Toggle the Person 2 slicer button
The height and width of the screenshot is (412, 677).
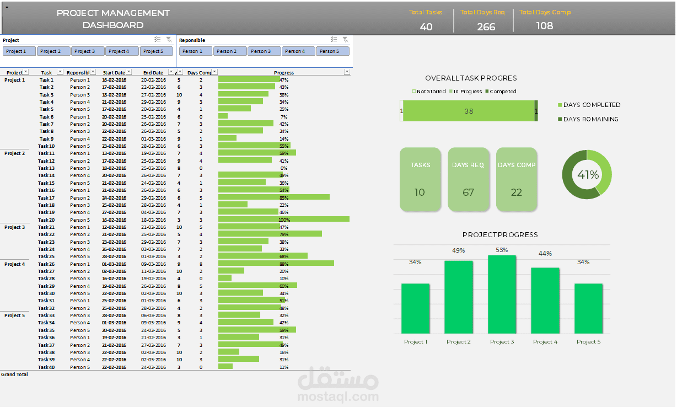click(229, 51)
